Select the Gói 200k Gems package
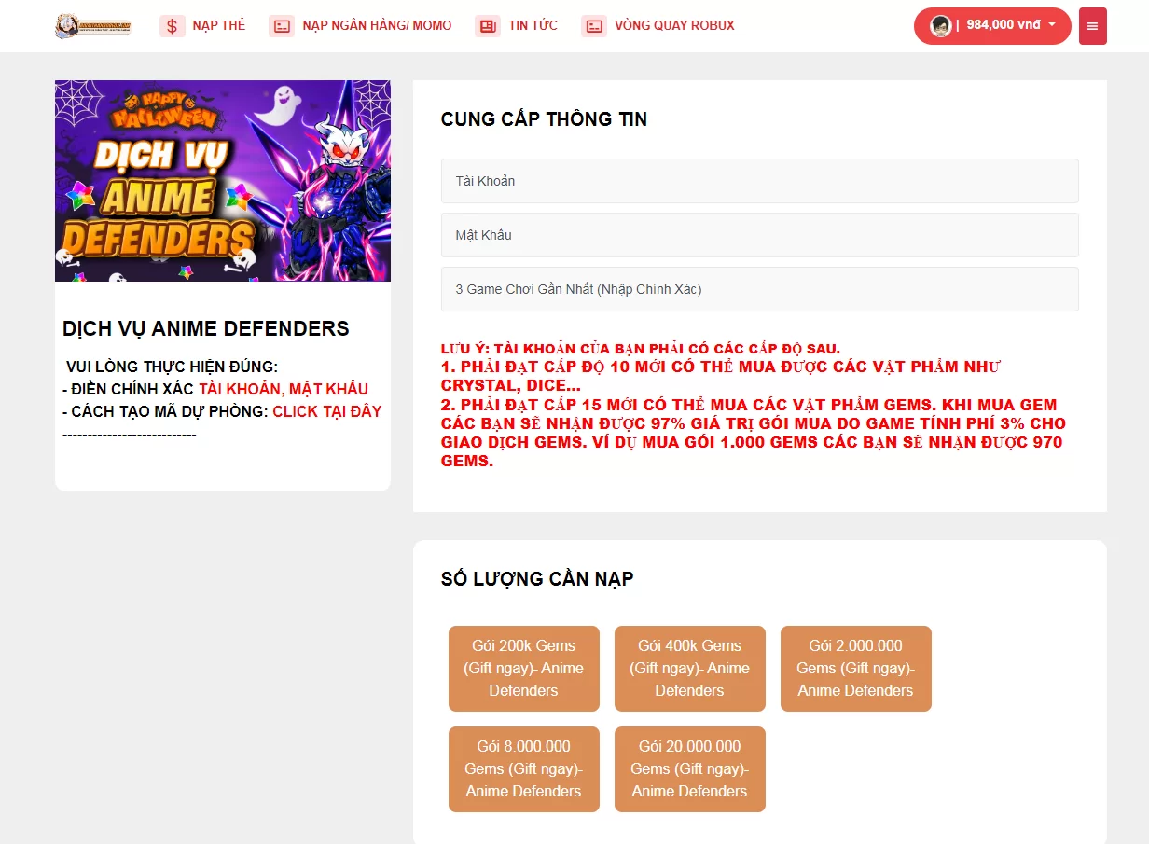The height and width of the screenshot is (844, 1149). pos(524,669)
